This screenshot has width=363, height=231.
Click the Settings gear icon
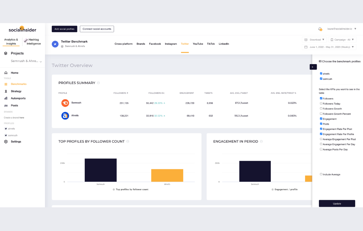[6, 141]
